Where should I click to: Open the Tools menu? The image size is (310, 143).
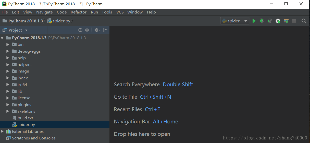tap(107, 12)
